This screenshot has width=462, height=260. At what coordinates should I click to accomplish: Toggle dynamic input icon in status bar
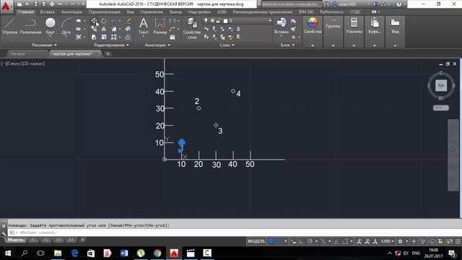294,241
